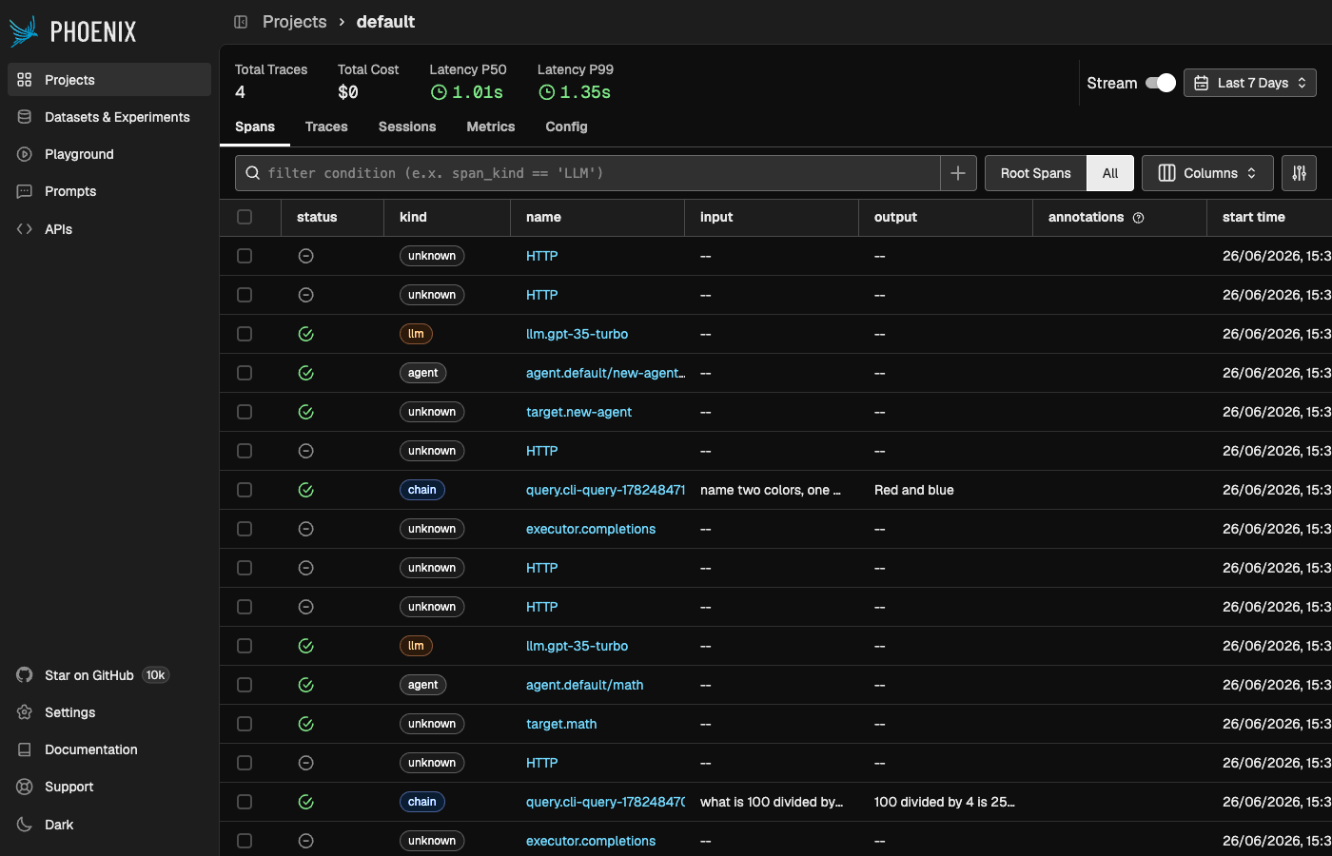Click the Latency P50 clock icon

tap(439, 92)
